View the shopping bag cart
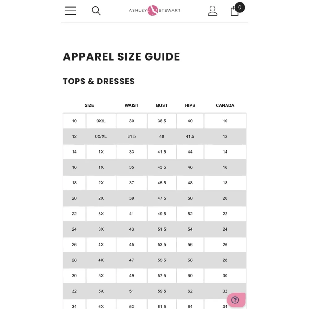 point(235,11)
